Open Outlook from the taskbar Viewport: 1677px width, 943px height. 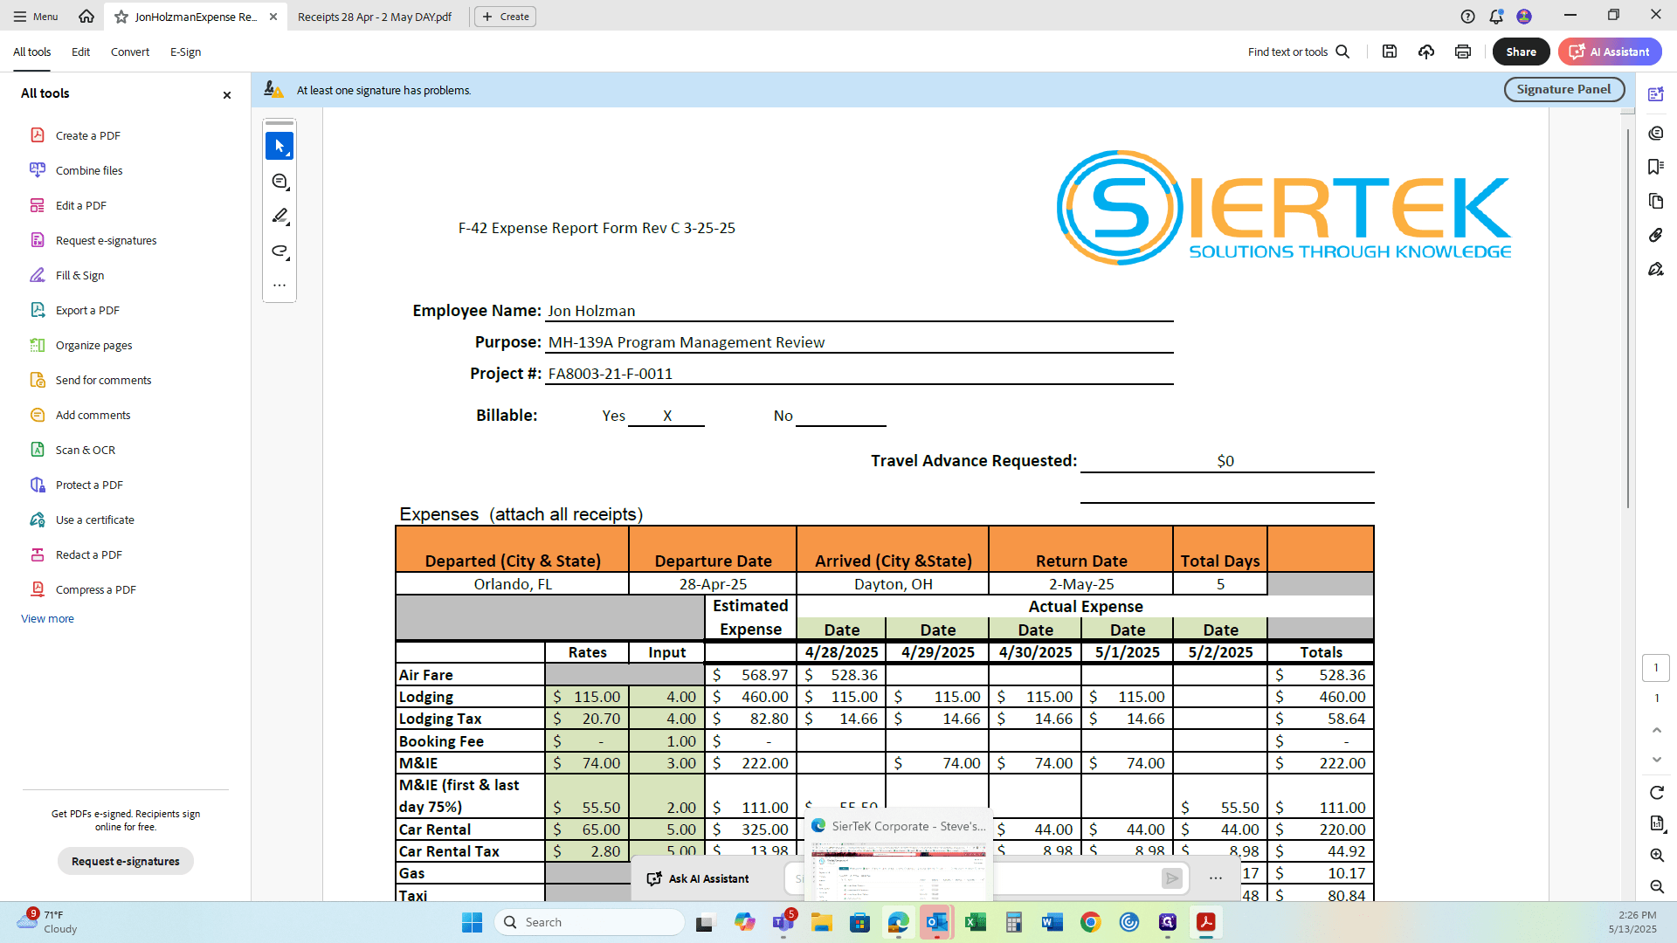coord(936,922)
